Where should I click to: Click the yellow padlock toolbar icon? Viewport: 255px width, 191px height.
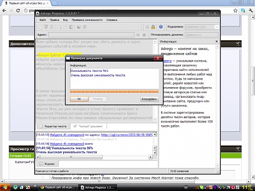(x=153, y=27)
